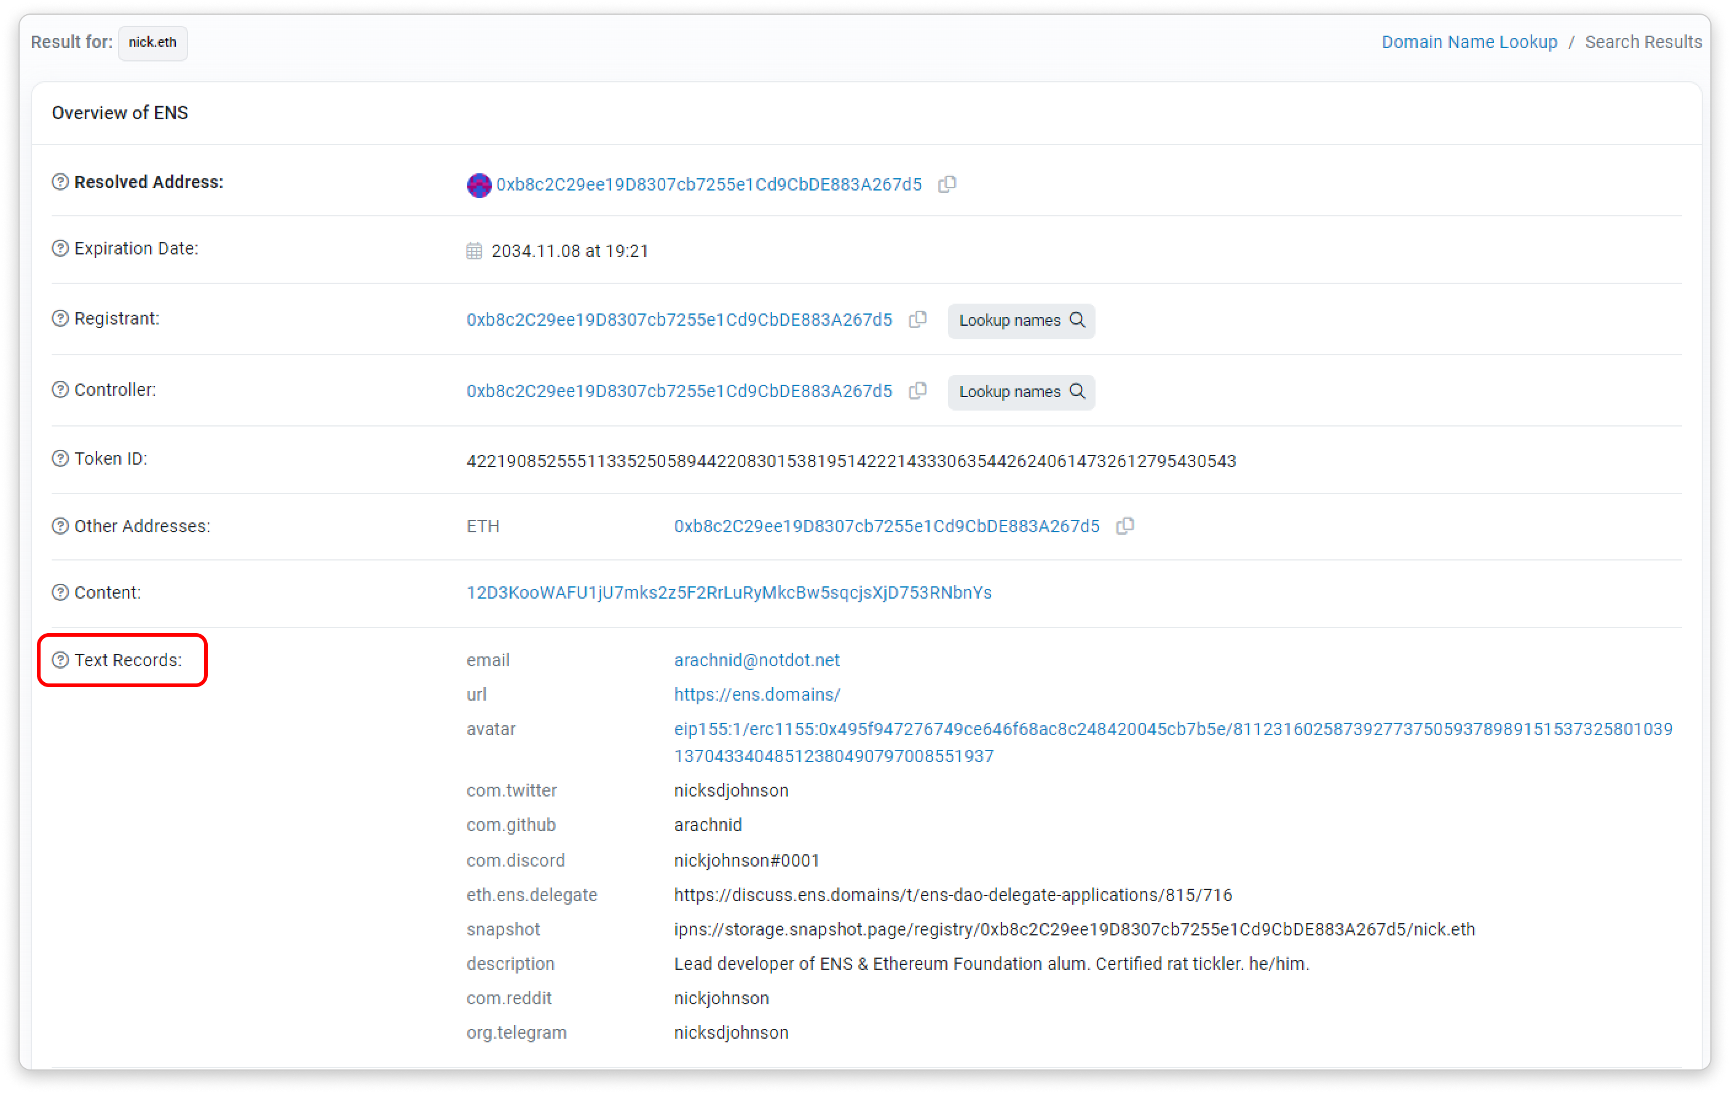Click help icon beside Text Records
Screen dimensions: 1730x1094
point(60,660)
